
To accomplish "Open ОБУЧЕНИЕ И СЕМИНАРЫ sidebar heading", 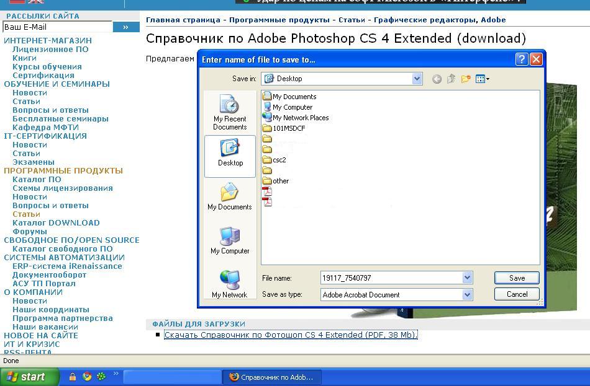I will tap(57, 84).
